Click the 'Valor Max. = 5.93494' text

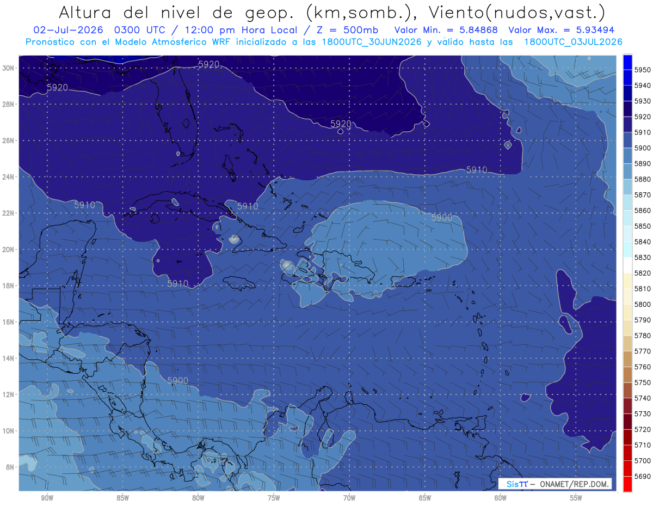(x=562, y=30)
